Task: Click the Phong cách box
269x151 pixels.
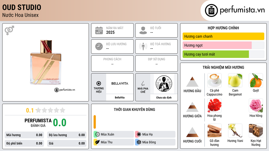Action: 112,63
